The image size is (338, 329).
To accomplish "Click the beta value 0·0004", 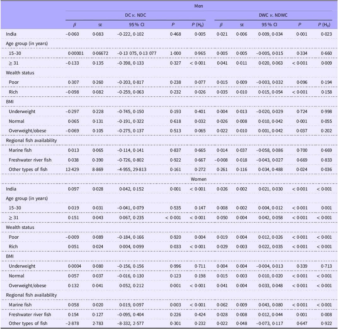I will pos(75,266).
